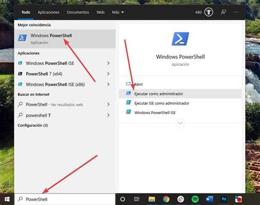Image resolution: width=260 pixels, height=205 pixels.
Task: Click the search magnifier icon beside 'powershell 7'
Action: (x=20, y=115)
